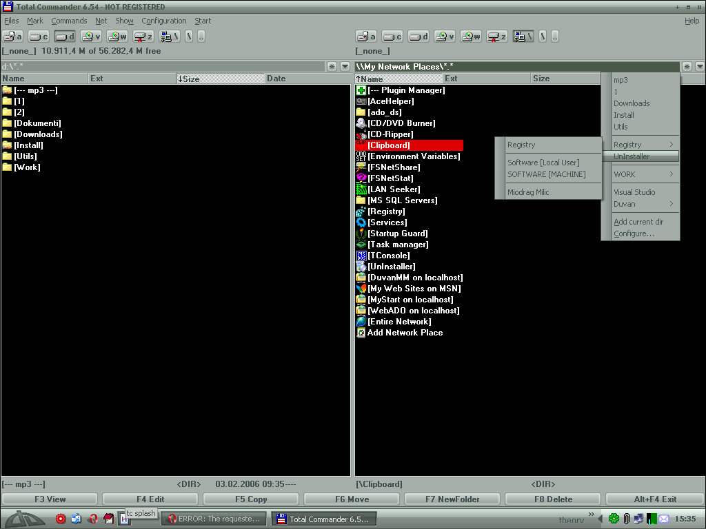Click F6 Move button

click(352, 499)
